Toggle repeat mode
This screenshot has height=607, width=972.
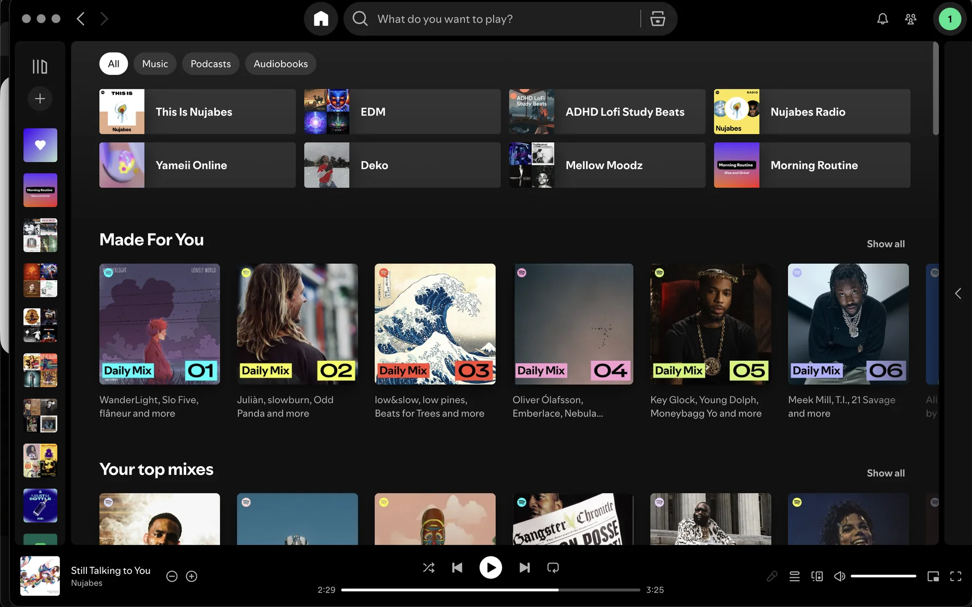tap(553, 568)
